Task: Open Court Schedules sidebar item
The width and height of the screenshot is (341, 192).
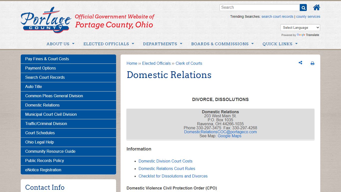Action: point(68,133)
